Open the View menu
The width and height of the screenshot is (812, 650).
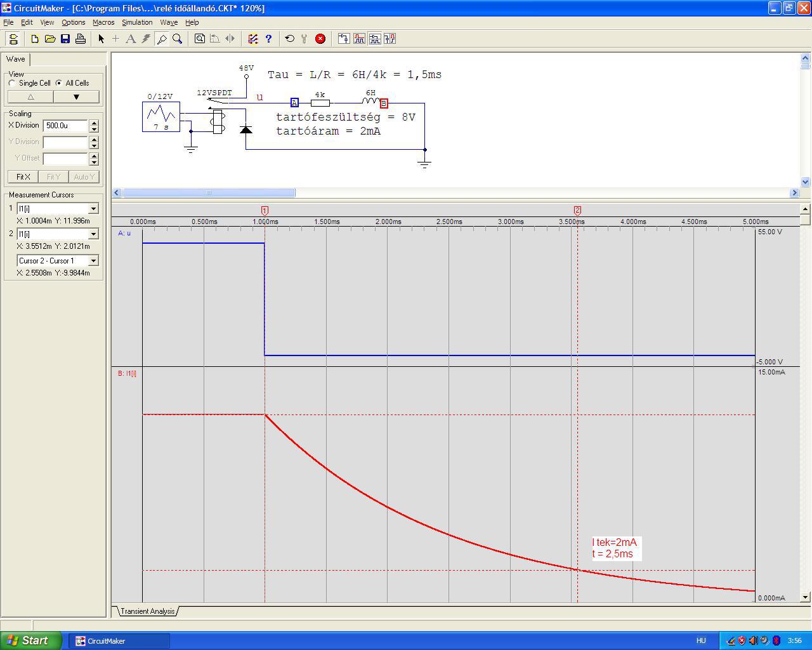(x=47, y=22)
